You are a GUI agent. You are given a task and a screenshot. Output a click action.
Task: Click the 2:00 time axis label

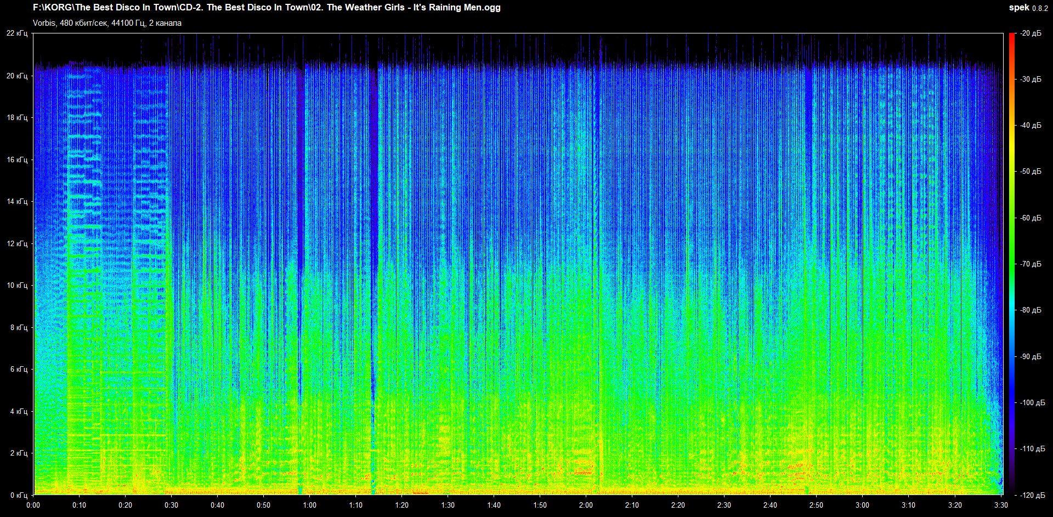coord(586,505)
